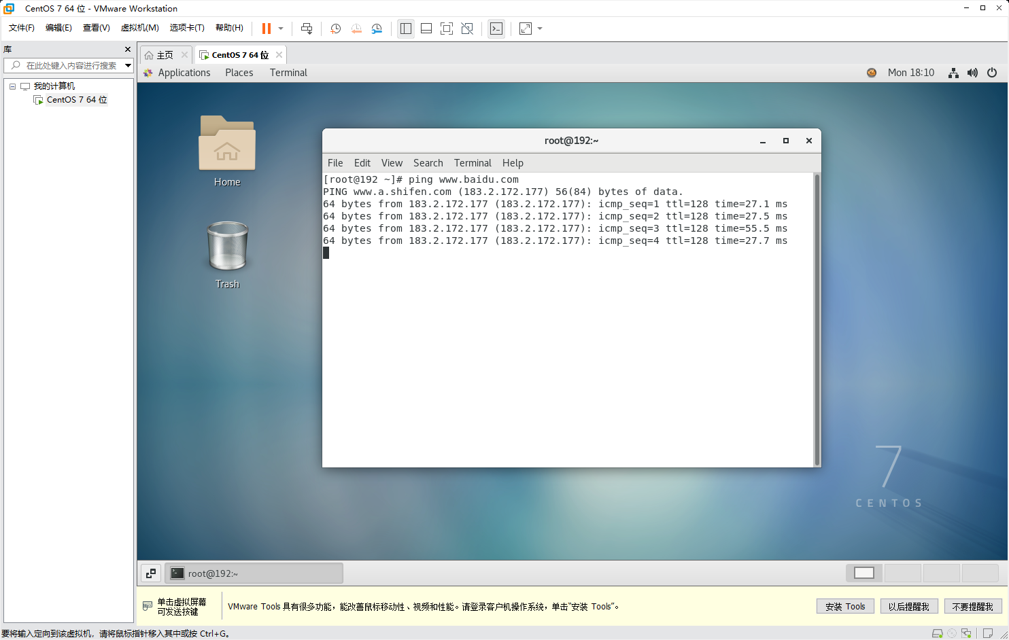The image size is (1009, 640).
Task: Open the 查看(V) menu
Action: click(97, 28)
